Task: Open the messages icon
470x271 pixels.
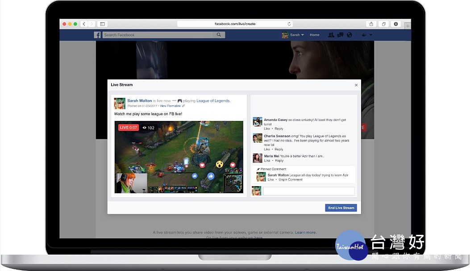Action: (x=340, y=35)
